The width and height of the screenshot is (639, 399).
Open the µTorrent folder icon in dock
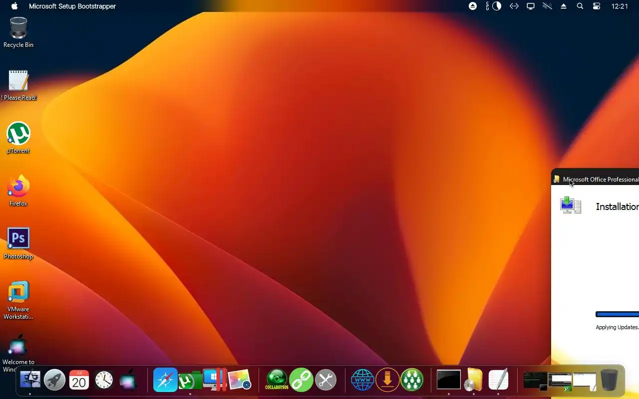coord(190,381)
